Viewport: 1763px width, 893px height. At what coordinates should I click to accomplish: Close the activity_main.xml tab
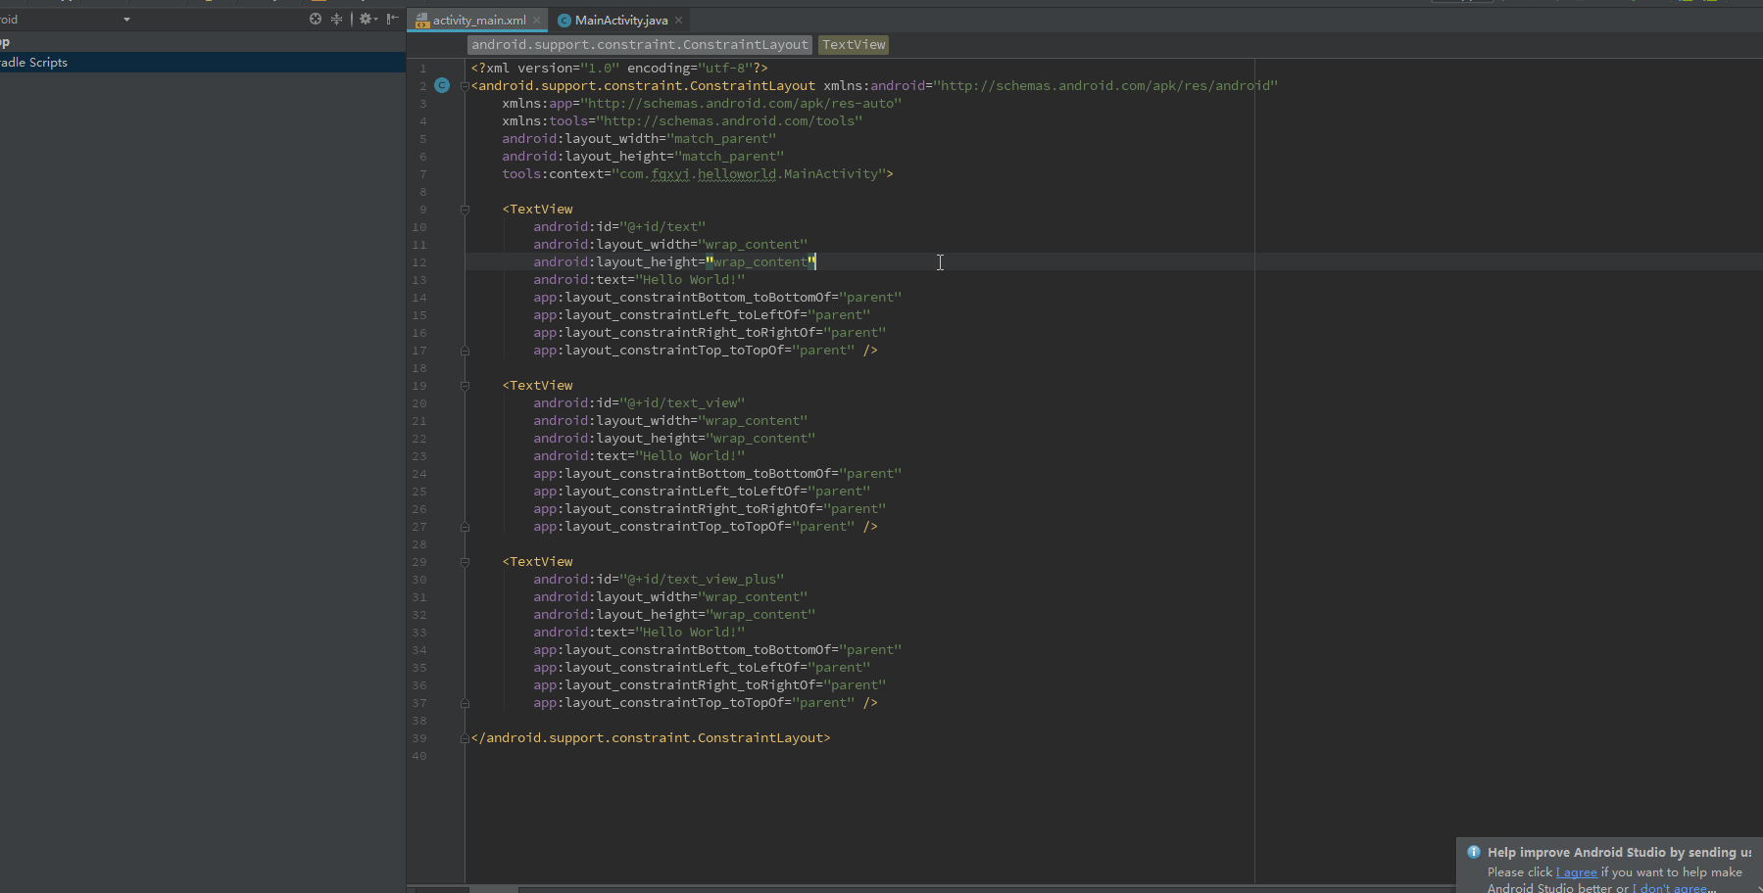click(x=537, y=20)
